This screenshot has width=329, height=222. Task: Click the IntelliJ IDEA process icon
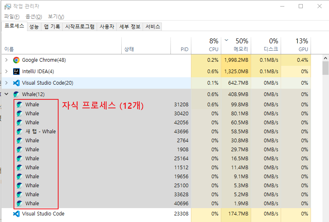[16, 72]
